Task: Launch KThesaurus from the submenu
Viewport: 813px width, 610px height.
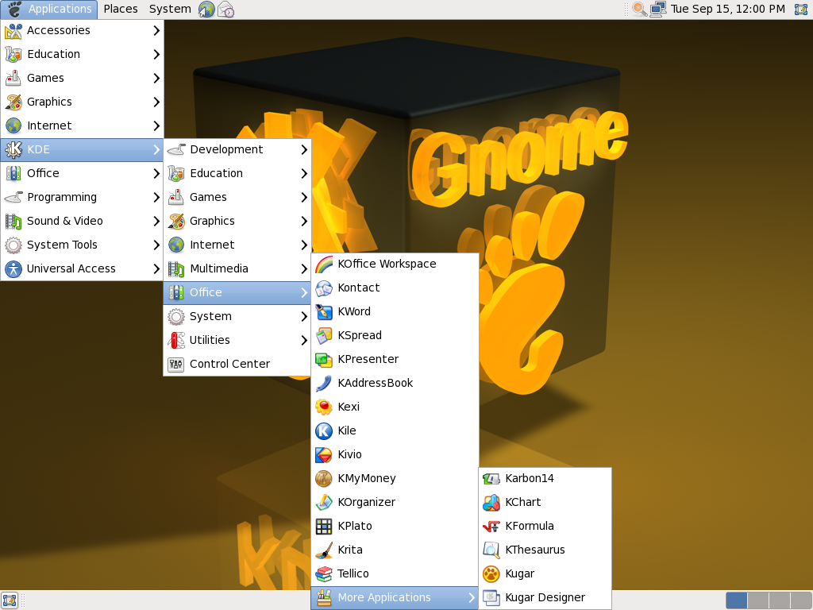Action: [545, 550]
